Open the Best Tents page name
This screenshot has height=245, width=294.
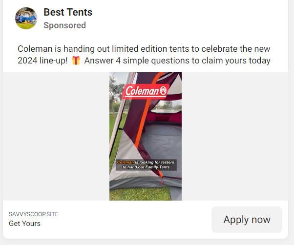click(68, 12)
